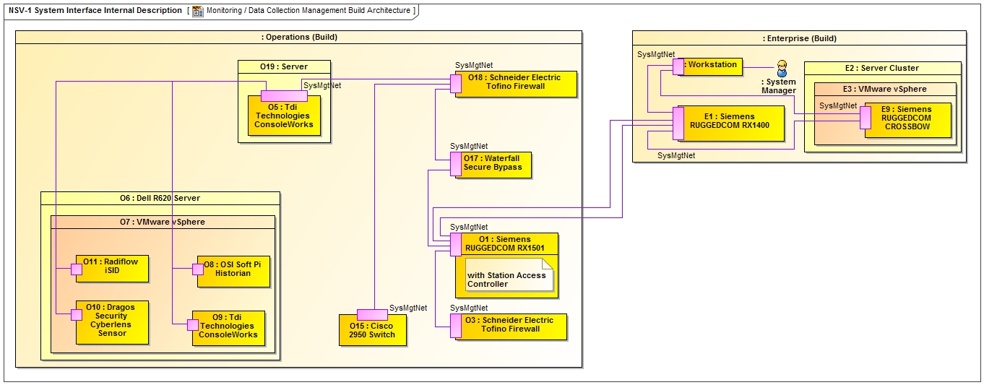The image size is (984, 385).
Task: Click the pink port on E1 RUGGEDCOM RX1400
Action: [x=678, y=123]
